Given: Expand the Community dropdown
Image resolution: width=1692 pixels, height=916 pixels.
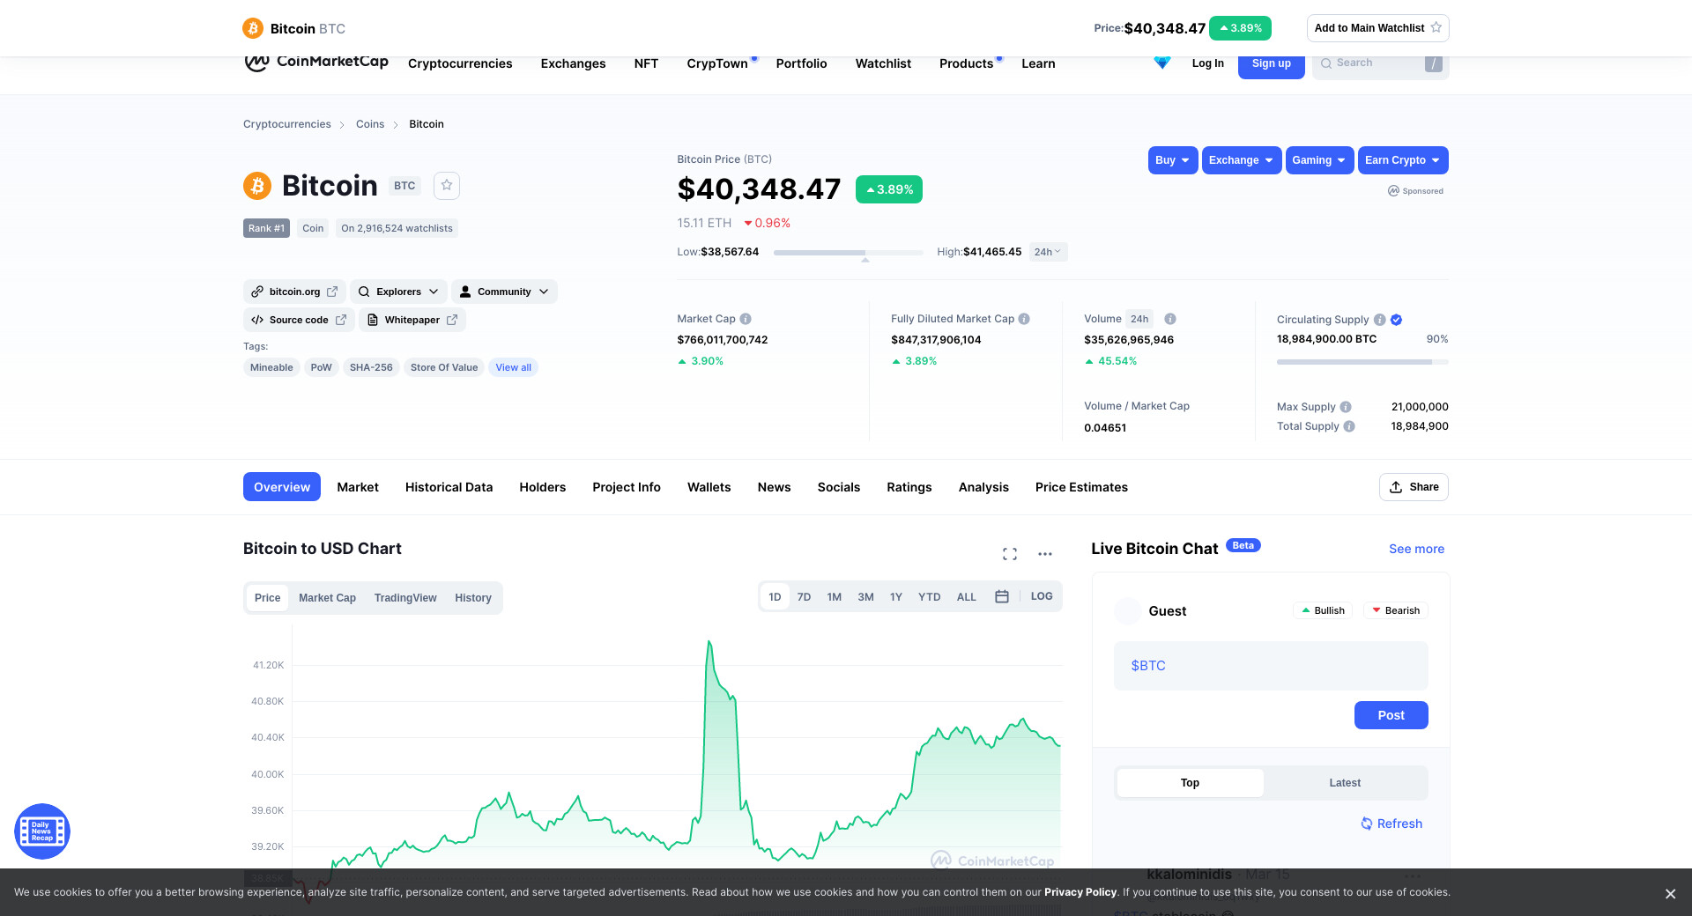Looking at the screenshot, I should pos(504,292).
